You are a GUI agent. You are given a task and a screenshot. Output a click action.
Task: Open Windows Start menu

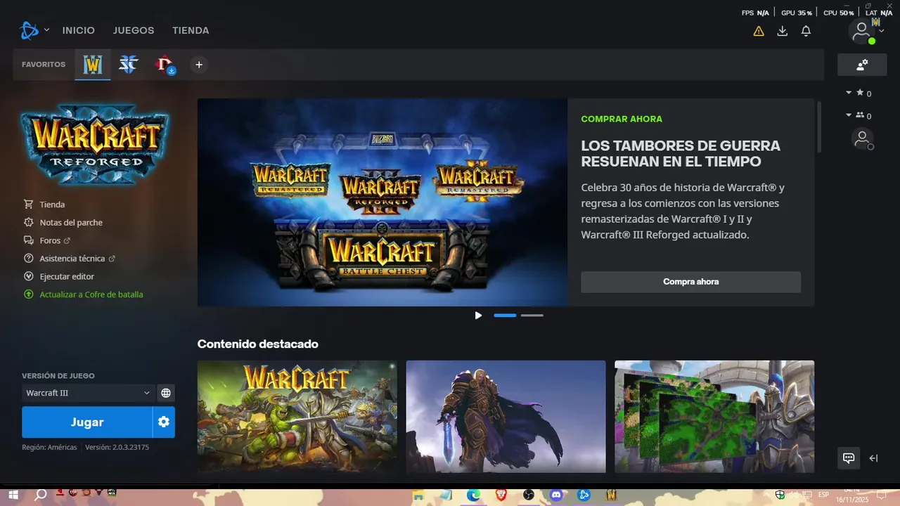coord(14,495)
